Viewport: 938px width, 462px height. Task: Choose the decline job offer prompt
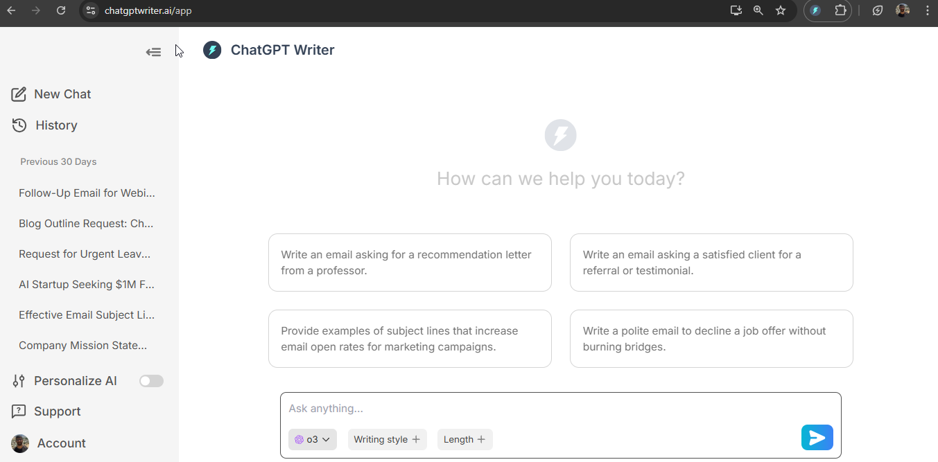point(711,339)
